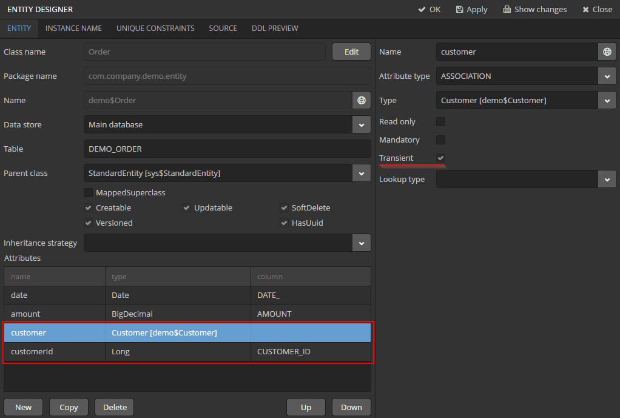
Task: Expand the Data store dropdown
Action: tap(362, 125)
